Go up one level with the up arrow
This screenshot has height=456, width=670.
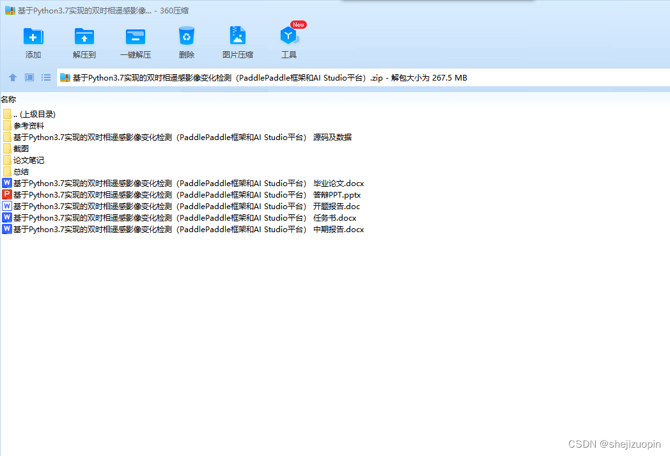pyautogui.click(x=12, y=77)
